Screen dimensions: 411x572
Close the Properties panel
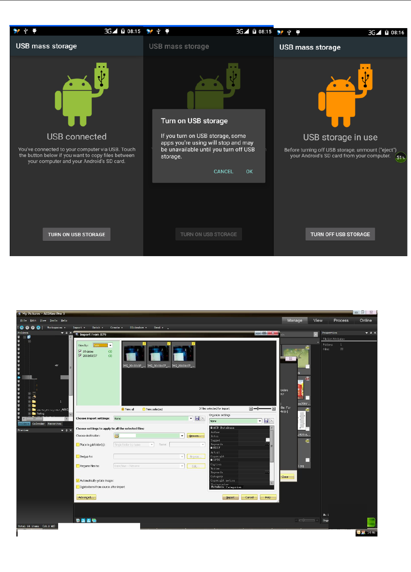tap(375, 333)
